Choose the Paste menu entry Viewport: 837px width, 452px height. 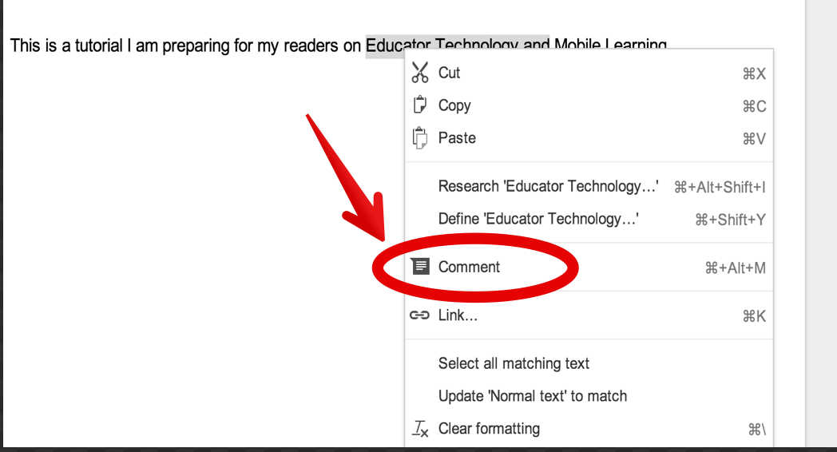tap(589, 138)
